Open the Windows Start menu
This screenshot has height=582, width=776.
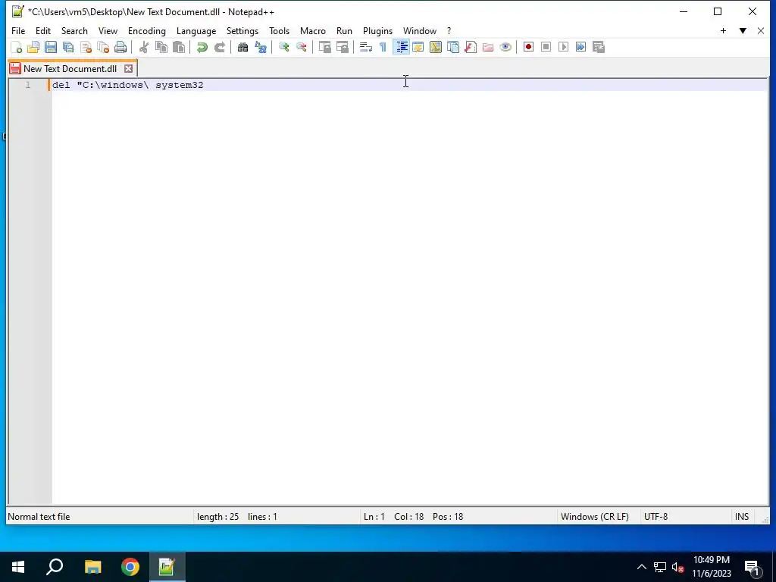18,567
